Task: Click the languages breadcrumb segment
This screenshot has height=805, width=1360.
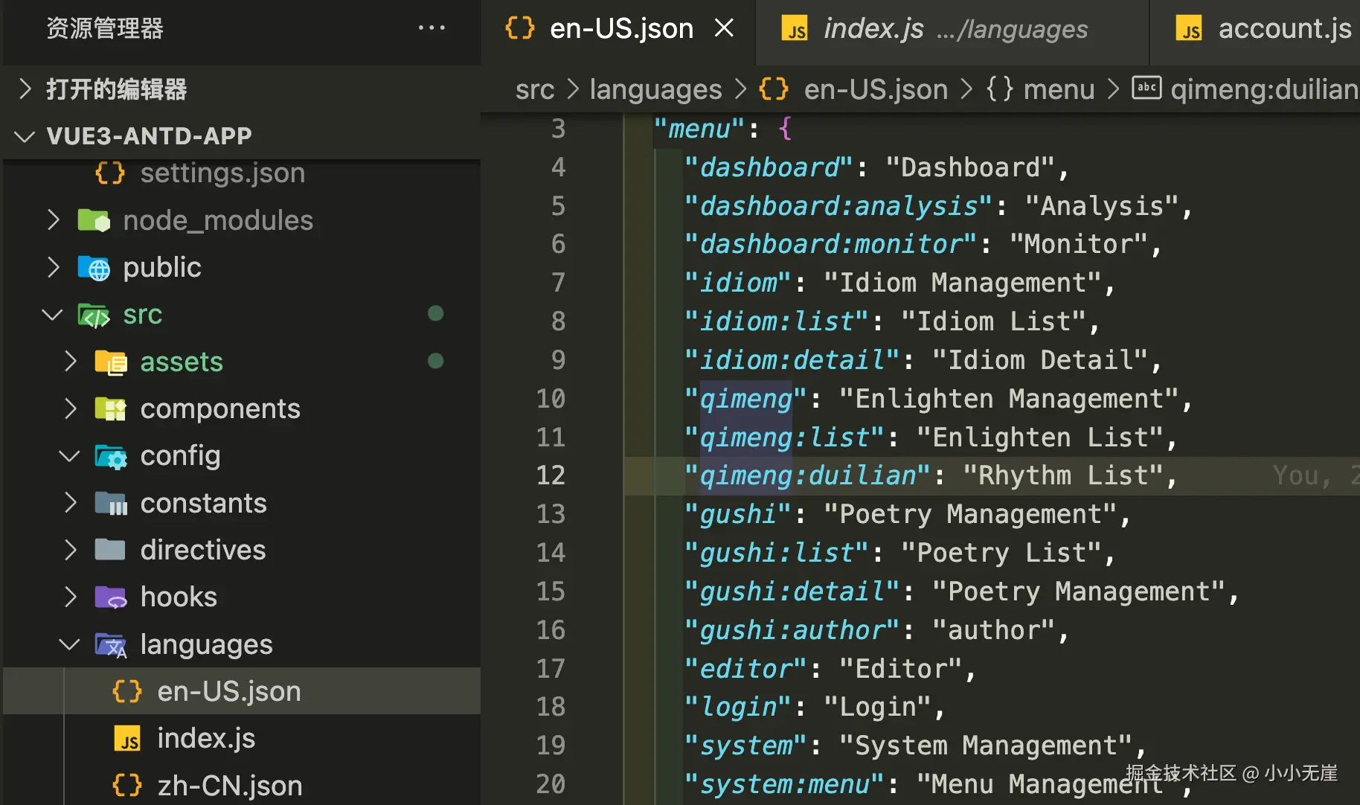Action: 655,89
